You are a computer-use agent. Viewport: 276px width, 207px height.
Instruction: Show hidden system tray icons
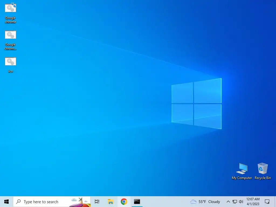(x=228, y=202)
